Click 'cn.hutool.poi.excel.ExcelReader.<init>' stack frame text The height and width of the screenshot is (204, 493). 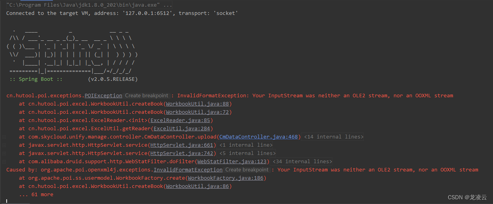pyautogui.click(x=88, y=120)
